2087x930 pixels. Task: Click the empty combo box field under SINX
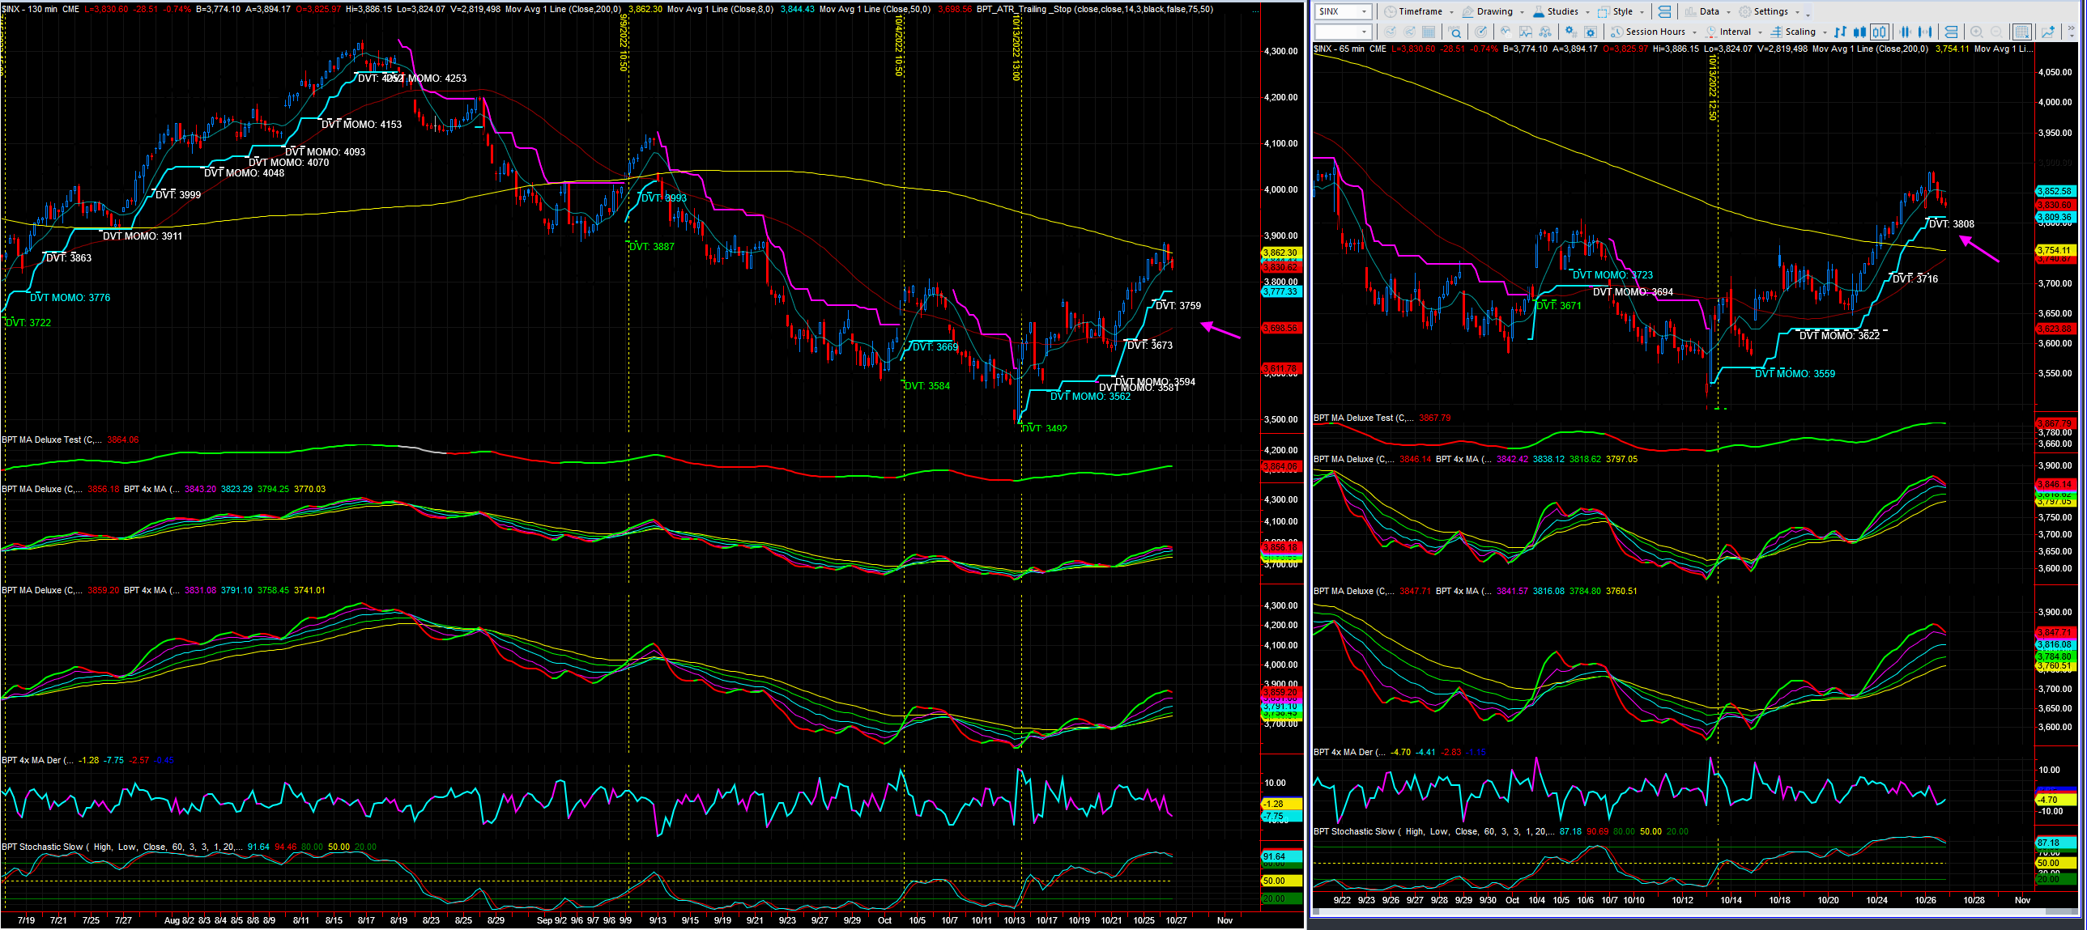click(x=1343, y=32)
